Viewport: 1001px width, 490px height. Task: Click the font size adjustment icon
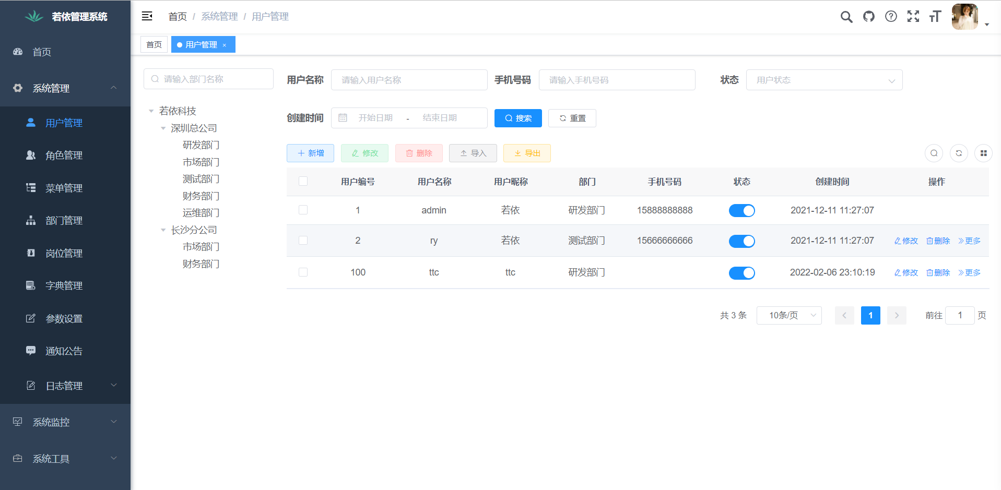click(x=935, y=16)
